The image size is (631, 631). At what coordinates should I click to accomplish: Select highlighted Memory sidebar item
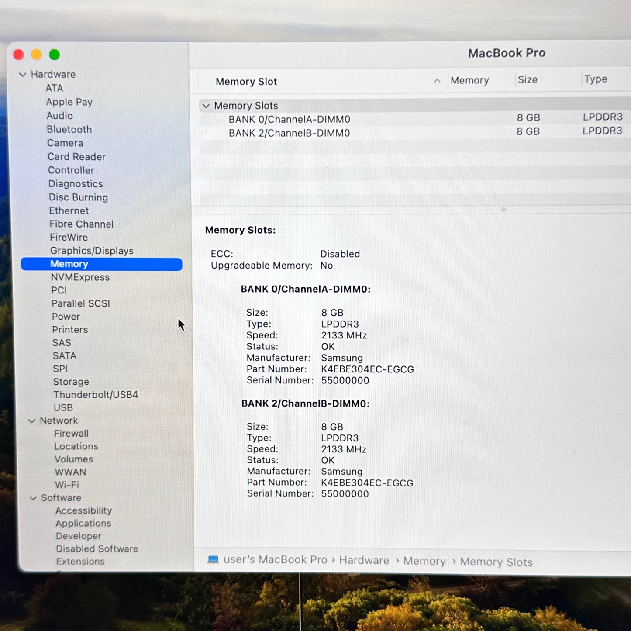click(x=102, y=264)
